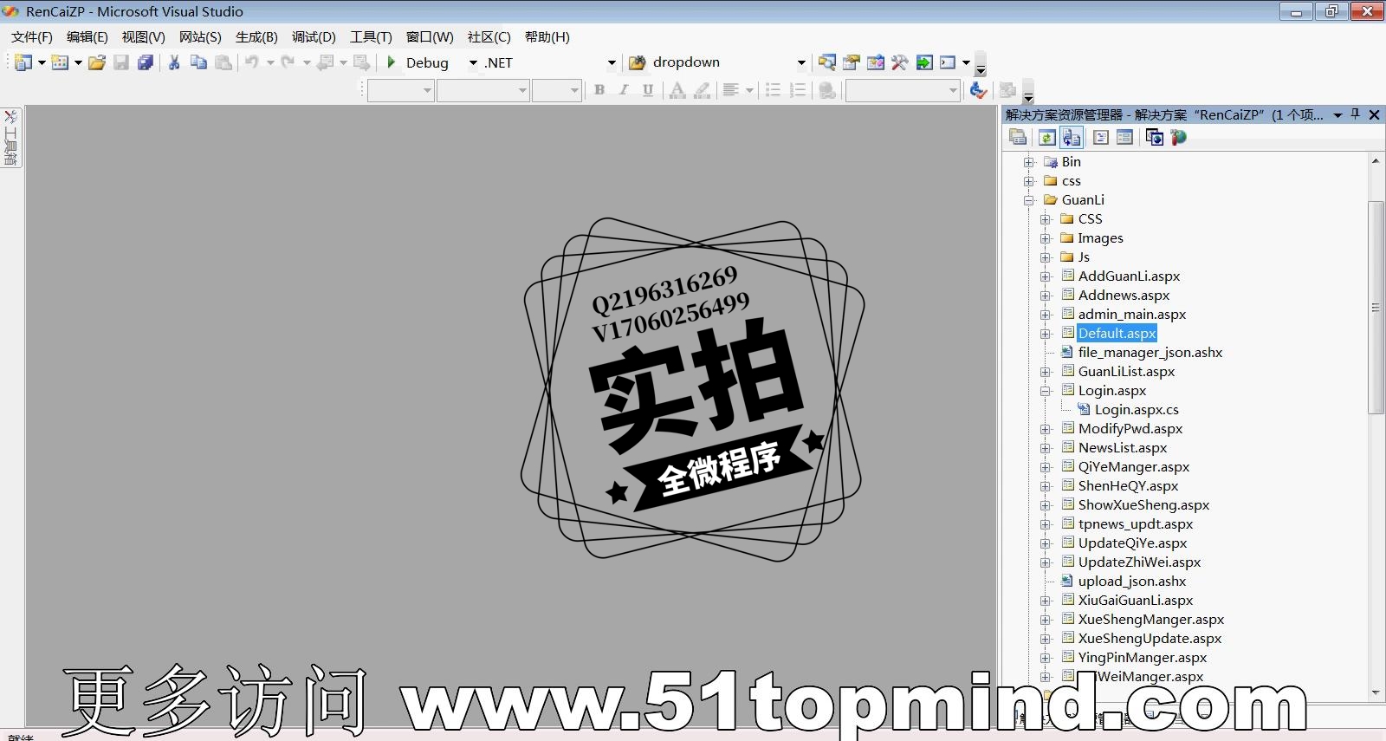Select file_manager_json.ashx file

click(x=1150, y=353)
